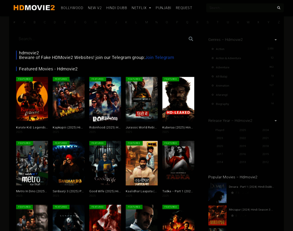
Task: Jump to letter M in alphabet bar
Action: pos(146,22)
